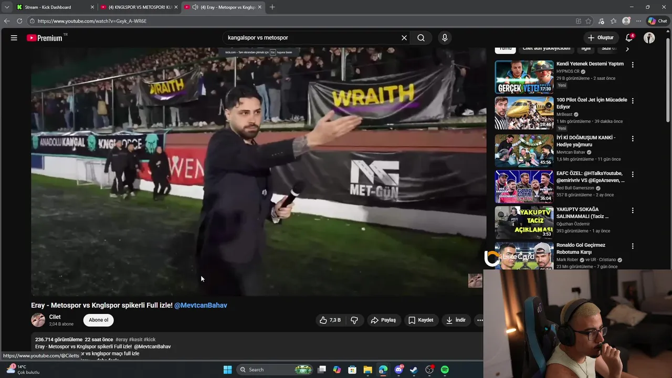
Task: Reload the page with the refresh icon
Action: tap(19, 21)
